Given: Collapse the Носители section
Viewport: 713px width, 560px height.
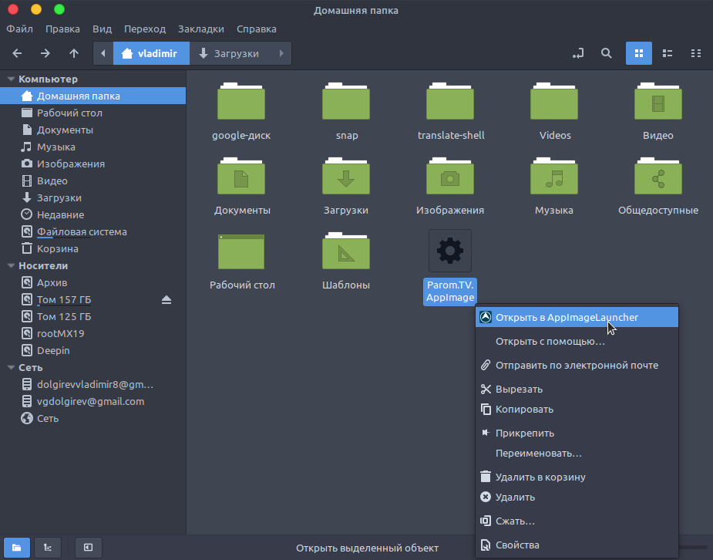Looking at the screenshot, I should tap(8, 265).
